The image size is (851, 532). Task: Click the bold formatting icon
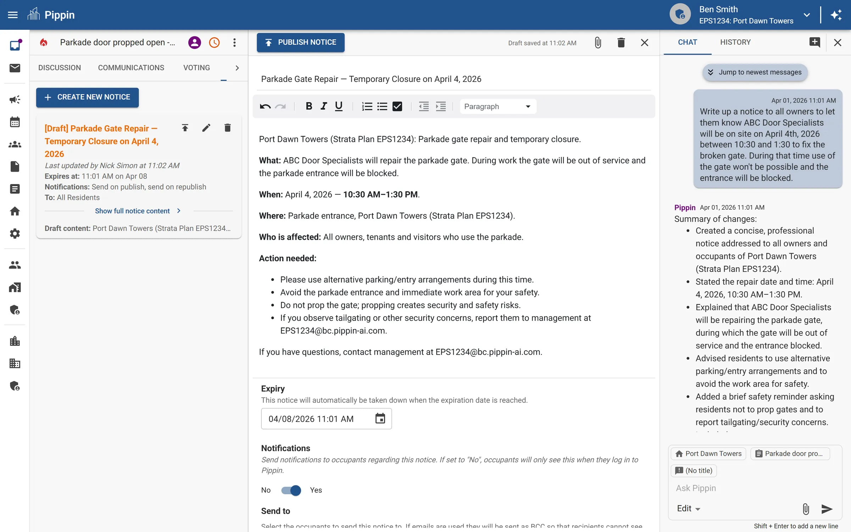click(x=308, y=106)
